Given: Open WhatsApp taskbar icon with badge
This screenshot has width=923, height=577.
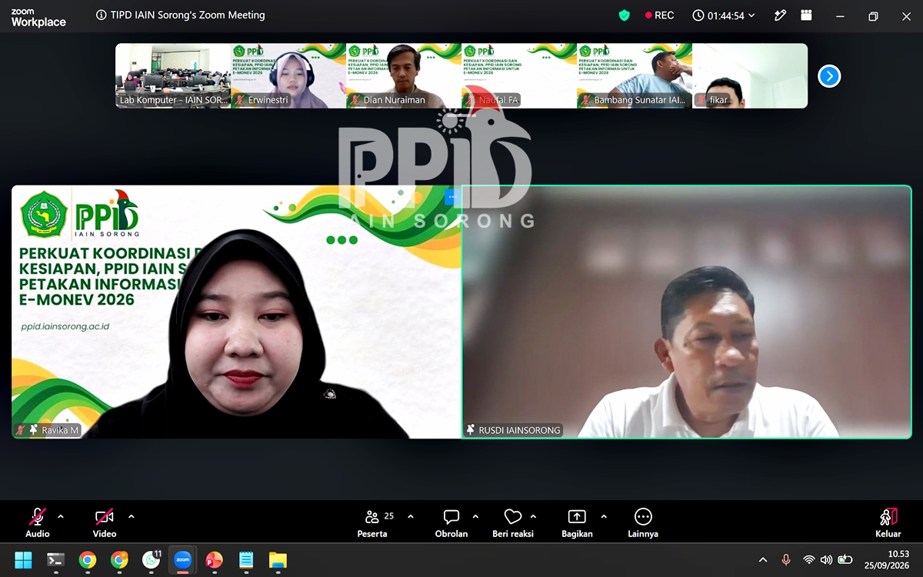Looking at the screenshot, I should [152, 560].
